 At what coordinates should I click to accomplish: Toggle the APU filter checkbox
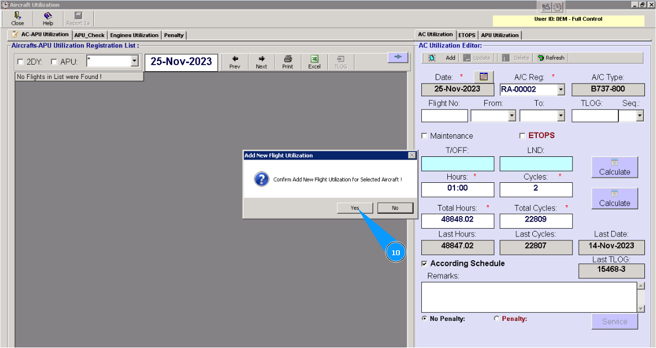coord(54,62)
